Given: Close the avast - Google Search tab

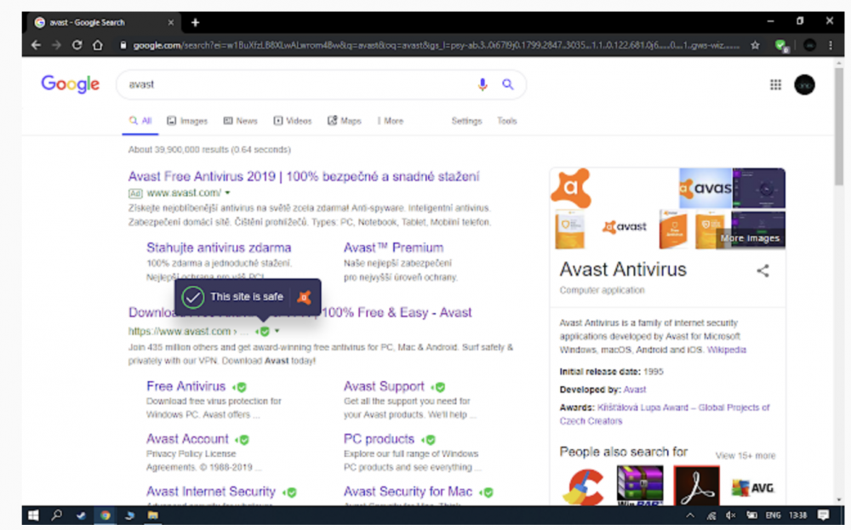Looking at the screenshot, I should (170, 22).
